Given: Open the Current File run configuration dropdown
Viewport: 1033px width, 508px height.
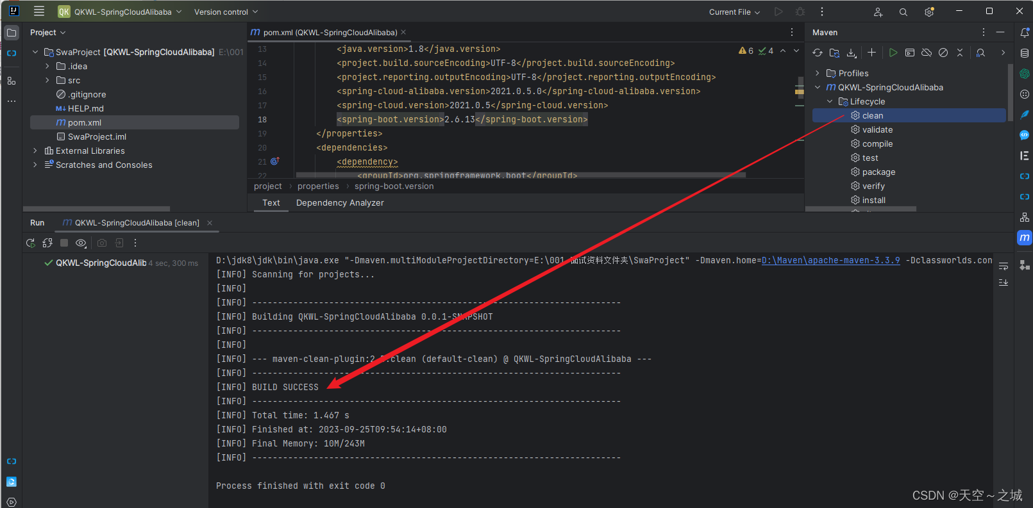Looking at the screenshot, I should pyautogui.click(x=735, y=12).
